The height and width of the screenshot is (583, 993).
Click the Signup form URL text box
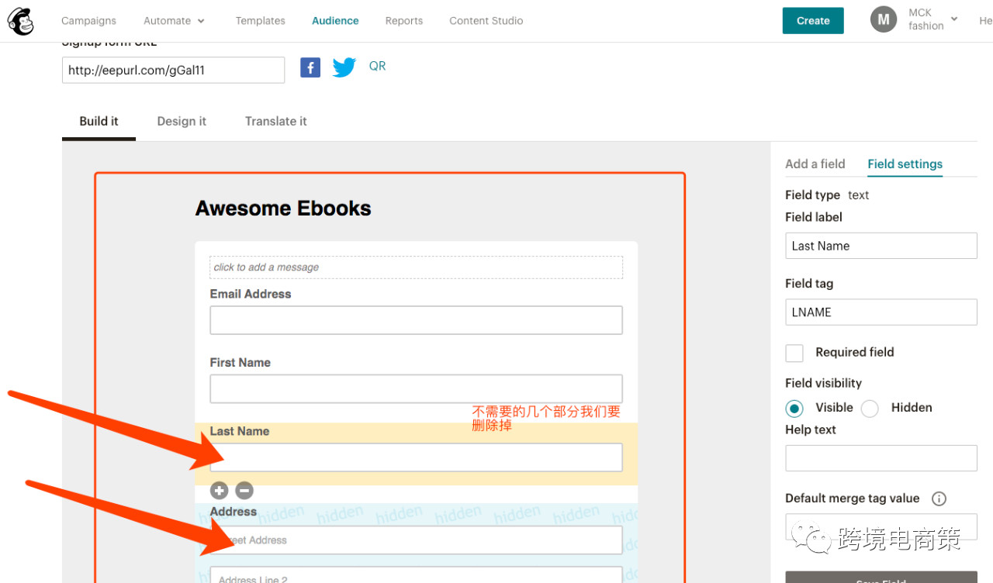[173, 71]
